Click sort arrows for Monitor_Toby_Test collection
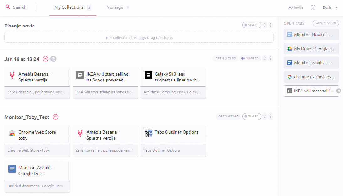The image size is (343, 196). (264, 116)
